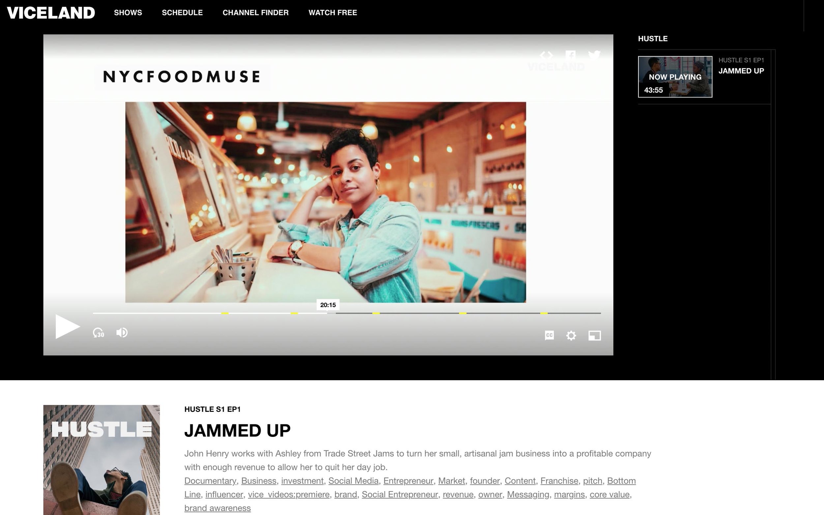The width and height of the screenshot is (824, 515).
Task: Open the Franchise tag link
Action: pyautogui.click(x=559, y=481)
